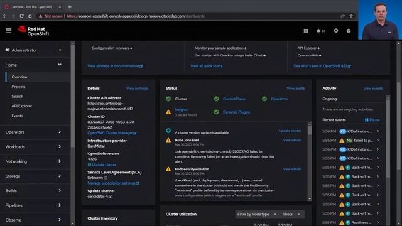Image resolution: width=402 pixels, height=226 pixels.
Task: Expand the Observe navigation section
Action: pyautogui.click(x=35, y=220)
